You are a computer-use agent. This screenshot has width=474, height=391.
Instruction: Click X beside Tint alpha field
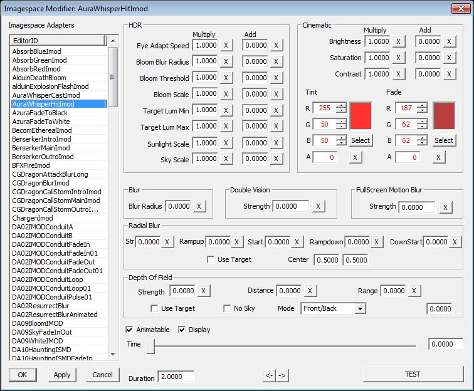click(x=355, y=157)
